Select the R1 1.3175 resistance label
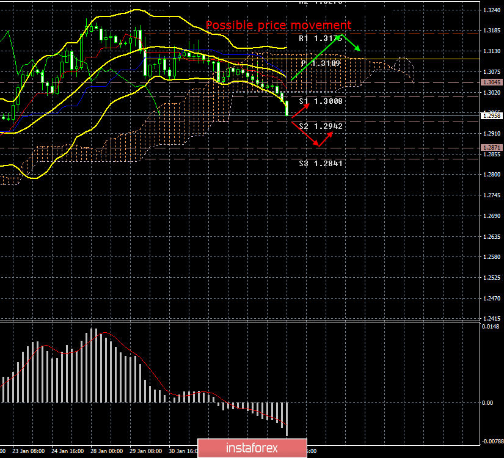 tap(321, 38)
